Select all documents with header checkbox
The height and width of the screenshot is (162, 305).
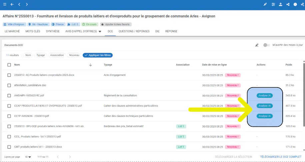[9, 65]
